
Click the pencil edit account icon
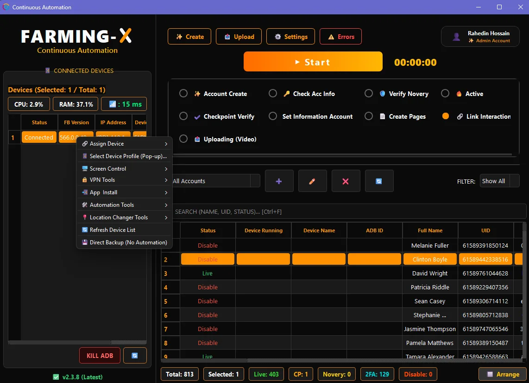pyautogui.click(x=312, y=181)
